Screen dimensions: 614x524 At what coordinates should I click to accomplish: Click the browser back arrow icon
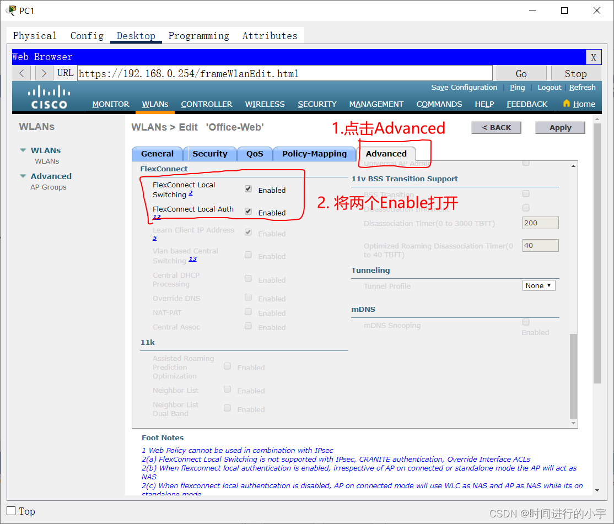click(21, 73)
